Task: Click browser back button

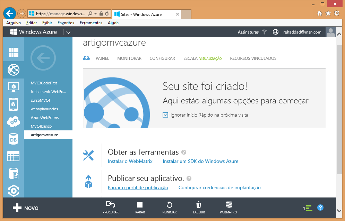Action: point(10,13)
